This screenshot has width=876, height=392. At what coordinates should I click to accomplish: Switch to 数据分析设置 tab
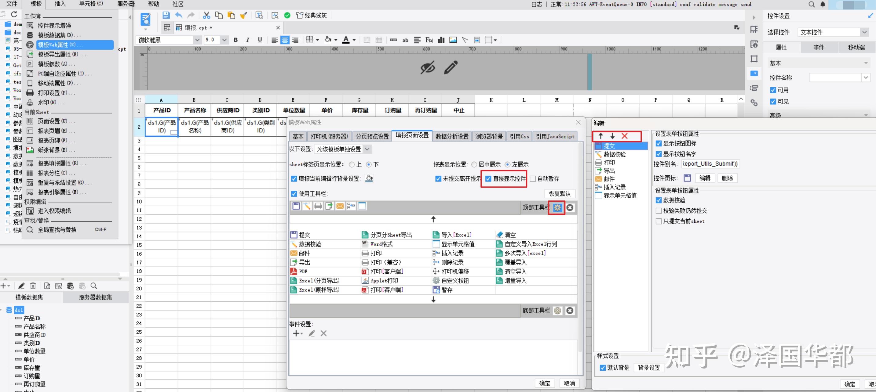452,136
